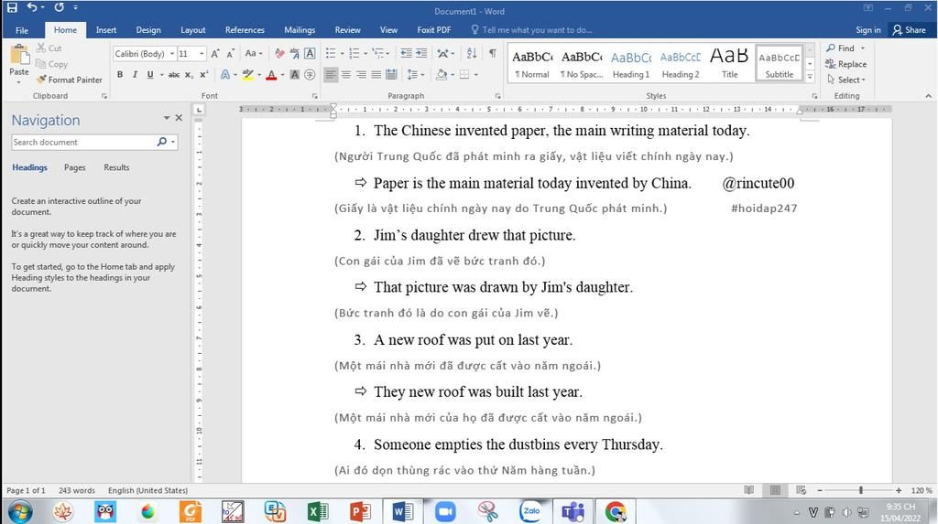Apply the red font color
The image size is (938, 524).
click(271, 75)
